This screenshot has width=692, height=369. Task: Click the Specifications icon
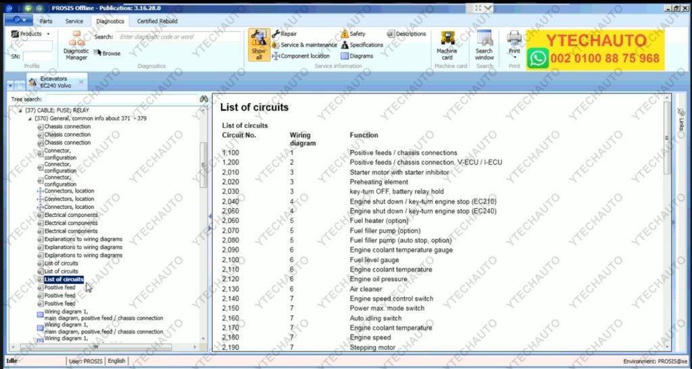(x=345, y=45)
